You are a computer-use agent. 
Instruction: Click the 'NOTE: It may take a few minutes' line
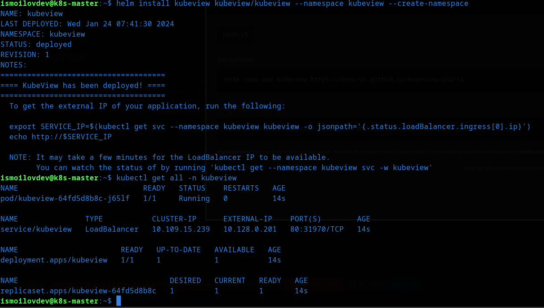pos(169,158)
